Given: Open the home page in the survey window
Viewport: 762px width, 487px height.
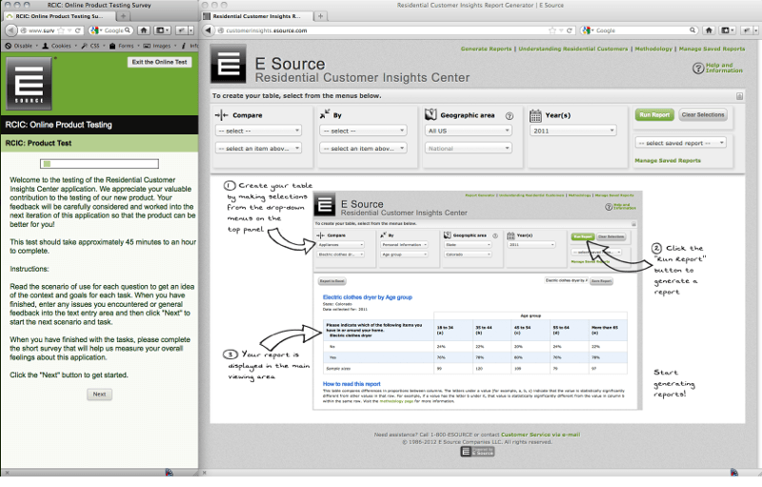Looking at the screenshot, I should tap(144, 30).
